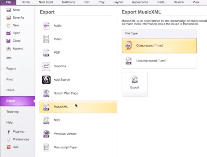The image size is (207, 157).
Task: Select the Graphics export icon
Action: tap(46, 66)
